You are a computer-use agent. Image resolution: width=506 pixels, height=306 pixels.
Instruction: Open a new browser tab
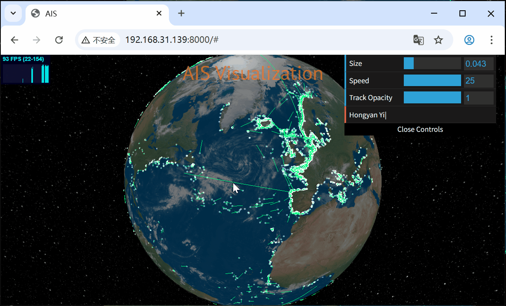pyautogui.click(x=181, y=13)
